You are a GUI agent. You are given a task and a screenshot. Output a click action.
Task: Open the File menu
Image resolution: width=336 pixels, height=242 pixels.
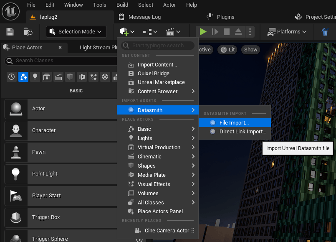pyautogui.click(x=31, y=5)
